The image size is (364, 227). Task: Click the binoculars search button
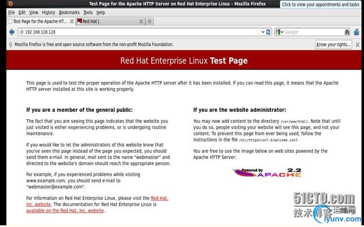pos(347,32)
